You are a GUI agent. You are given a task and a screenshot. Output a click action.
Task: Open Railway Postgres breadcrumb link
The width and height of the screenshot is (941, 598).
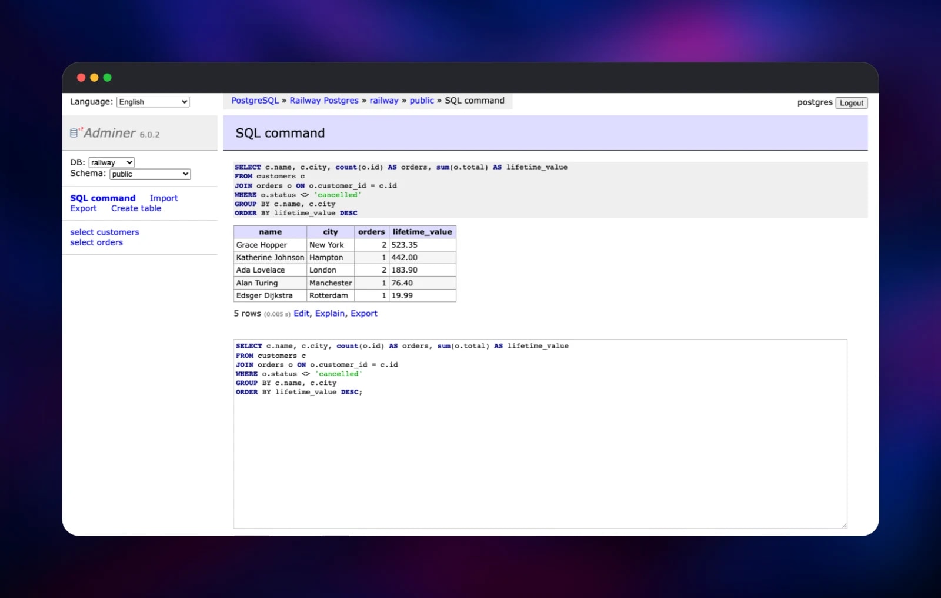point(323,101)
